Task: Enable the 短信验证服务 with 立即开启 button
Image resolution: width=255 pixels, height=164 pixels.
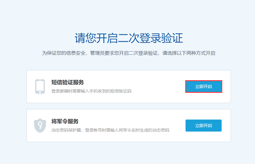Action: pos(204,87)
